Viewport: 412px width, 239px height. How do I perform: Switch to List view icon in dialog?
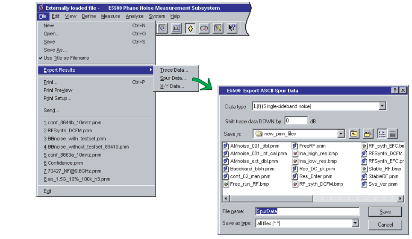382,134
